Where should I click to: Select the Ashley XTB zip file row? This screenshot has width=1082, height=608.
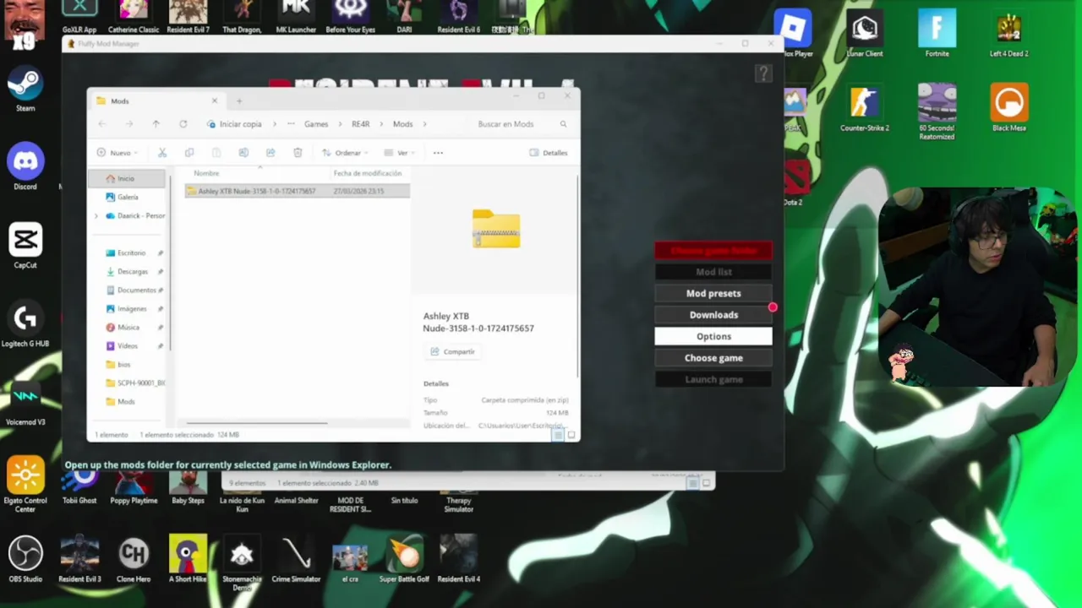pyautogui.click(x=298, y=191)
